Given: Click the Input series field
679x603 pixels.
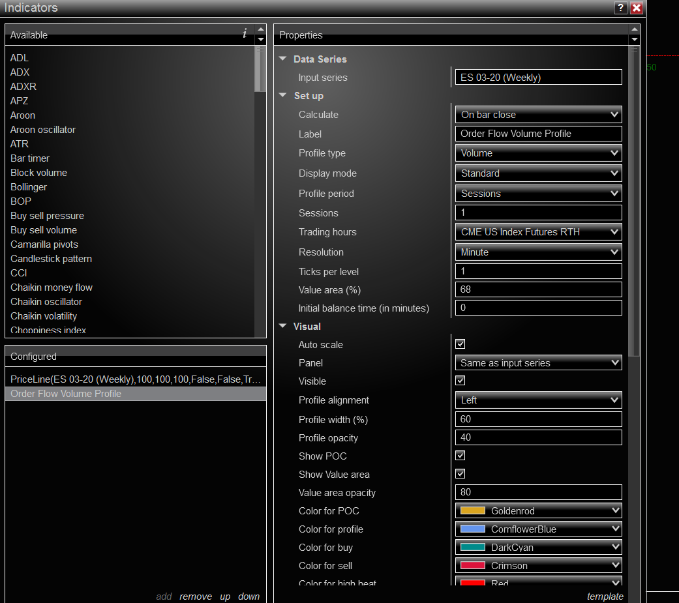Looking at the screenshot, I should click(x=538, y=77).
